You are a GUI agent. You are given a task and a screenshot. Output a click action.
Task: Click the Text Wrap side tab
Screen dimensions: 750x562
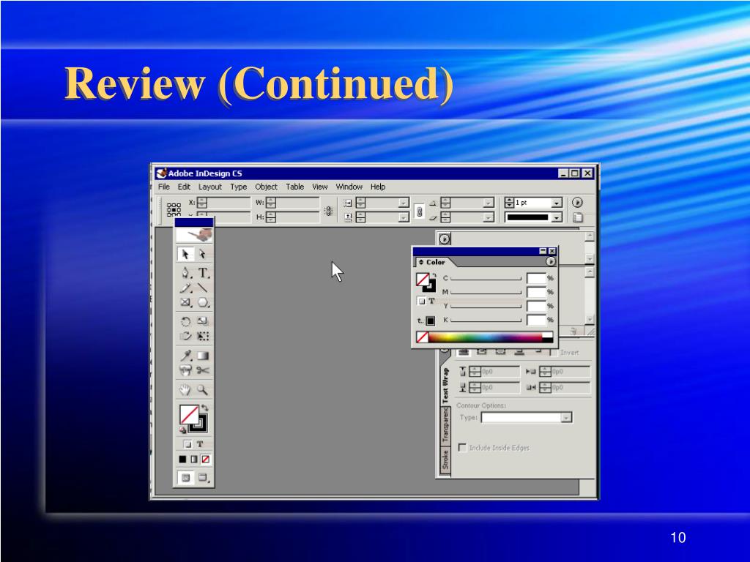coord(445,385)
